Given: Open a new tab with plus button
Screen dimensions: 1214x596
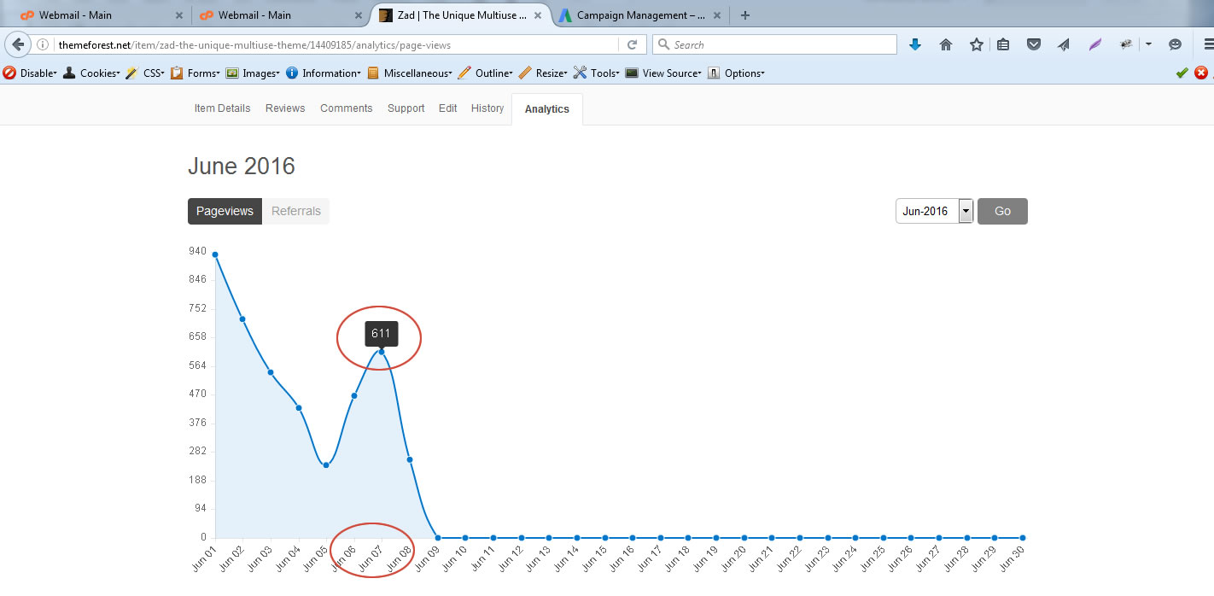Looking at the screenshot, I should [x=745, y=15].
